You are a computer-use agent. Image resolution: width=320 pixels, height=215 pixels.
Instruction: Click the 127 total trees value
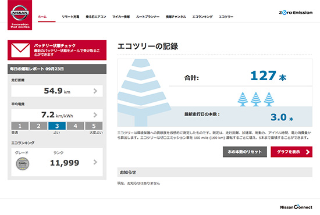pos(263,76)
